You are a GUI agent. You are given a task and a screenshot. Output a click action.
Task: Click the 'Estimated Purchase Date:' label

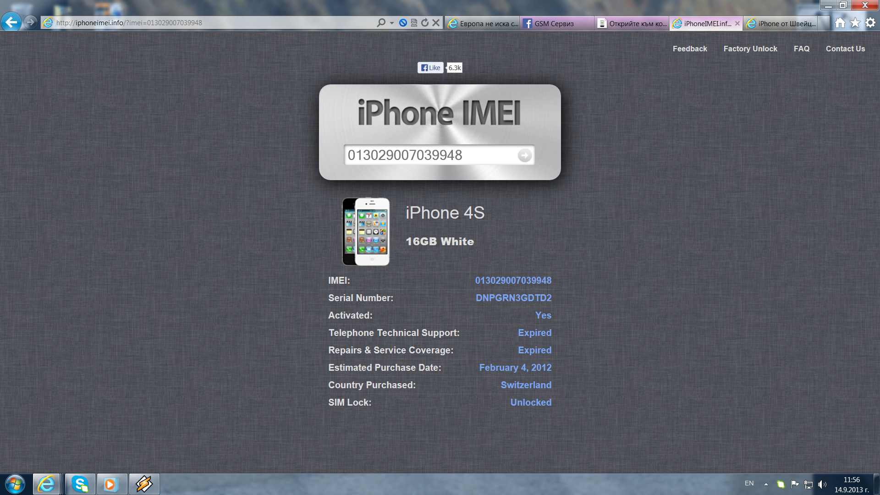click(x=385, y=368)
